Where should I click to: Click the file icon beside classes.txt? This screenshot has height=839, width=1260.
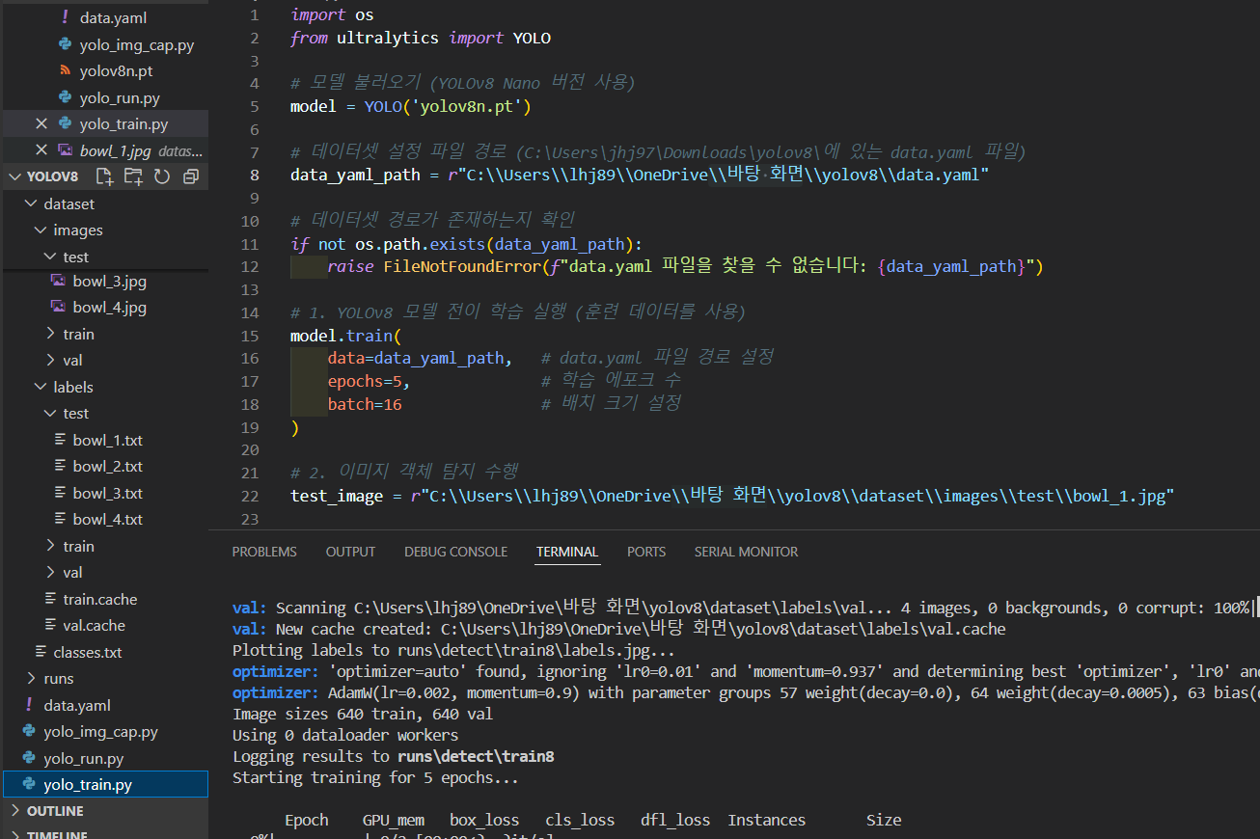tap(41, 652)
